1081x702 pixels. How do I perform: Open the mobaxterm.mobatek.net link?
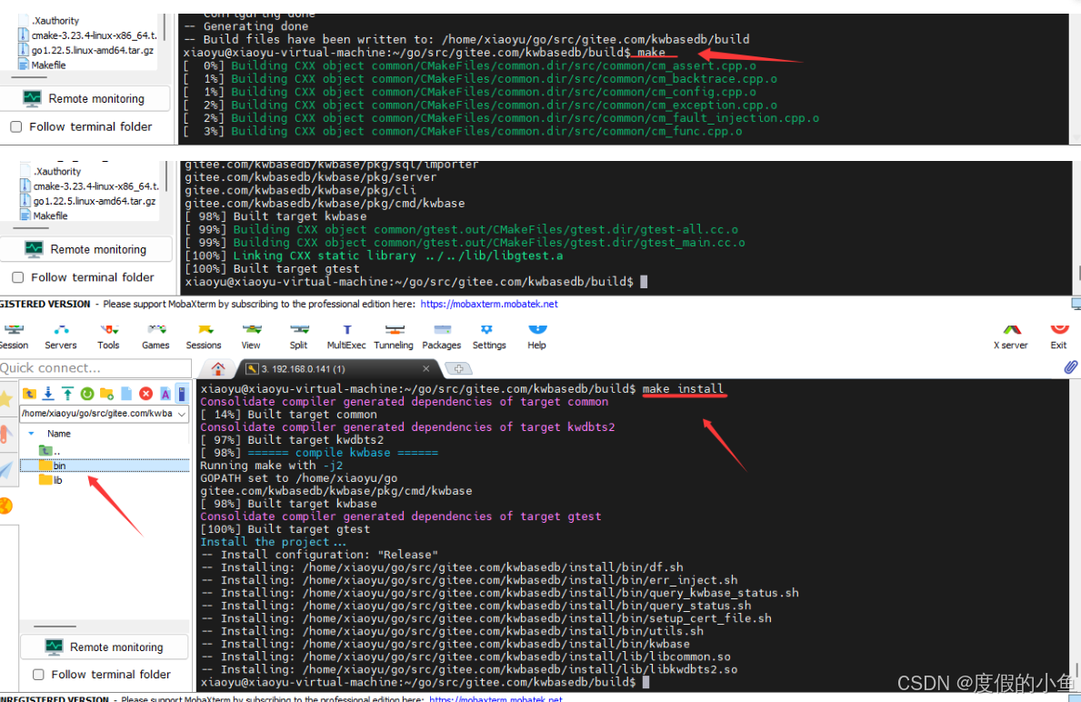489,305
